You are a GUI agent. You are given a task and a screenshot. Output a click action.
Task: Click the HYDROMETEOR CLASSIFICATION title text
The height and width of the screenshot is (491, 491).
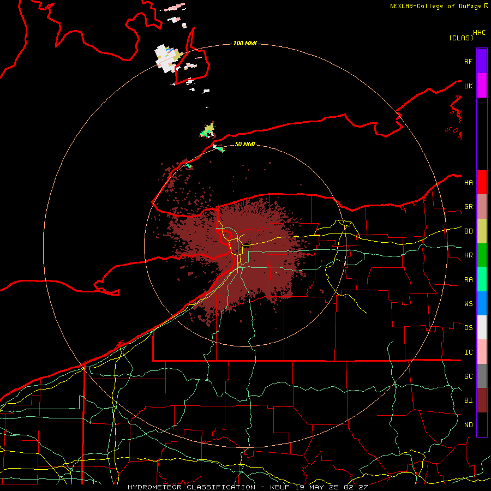coord(191,487)
